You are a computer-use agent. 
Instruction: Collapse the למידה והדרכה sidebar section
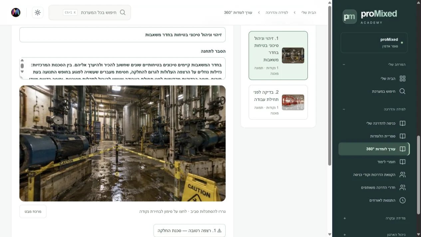[344, 109]
